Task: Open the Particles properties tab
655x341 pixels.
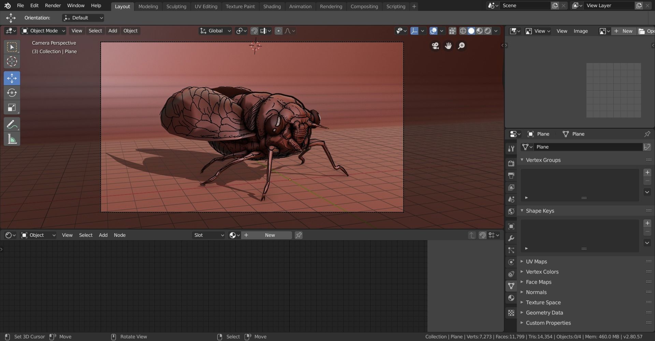Action: (x=511, y=250)
